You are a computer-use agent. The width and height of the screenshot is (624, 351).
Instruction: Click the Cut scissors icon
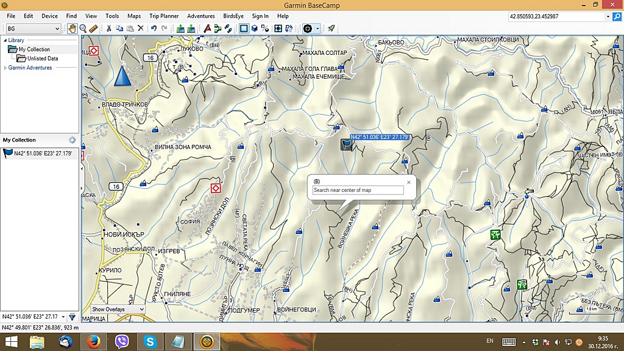pyautogui.click(x=108, y=28)
